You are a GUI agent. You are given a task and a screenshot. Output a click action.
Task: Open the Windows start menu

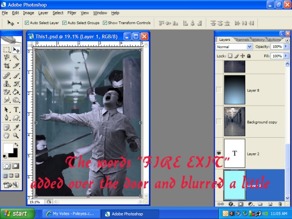[18, 214]
